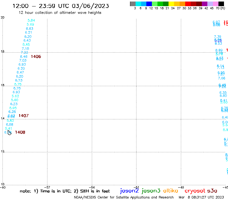Screen dimensions: 228x200
Task: Click the latitude axis label '12'
Action: pos(2,151)
